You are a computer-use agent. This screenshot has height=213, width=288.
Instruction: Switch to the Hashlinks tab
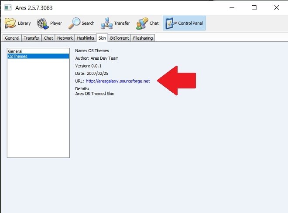(86, 38)
